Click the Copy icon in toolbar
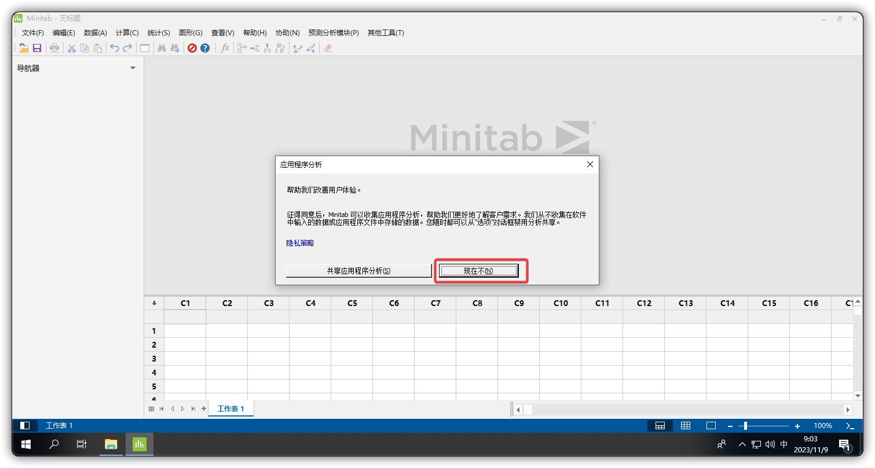Viewport: 875px width, 468px height. [x=85, y=48]
